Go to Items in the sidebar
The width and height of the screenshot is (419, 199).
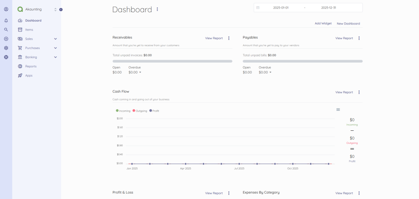coord(29,29)
